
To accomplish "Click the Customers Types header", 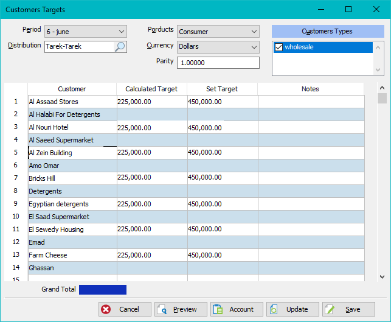I will pyautogui.click(x=328, y=31).
